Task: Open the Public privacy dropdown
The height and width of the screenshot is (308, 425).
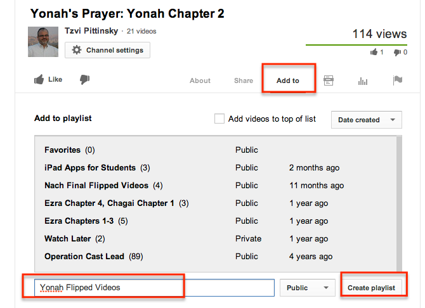Action: 308,288
